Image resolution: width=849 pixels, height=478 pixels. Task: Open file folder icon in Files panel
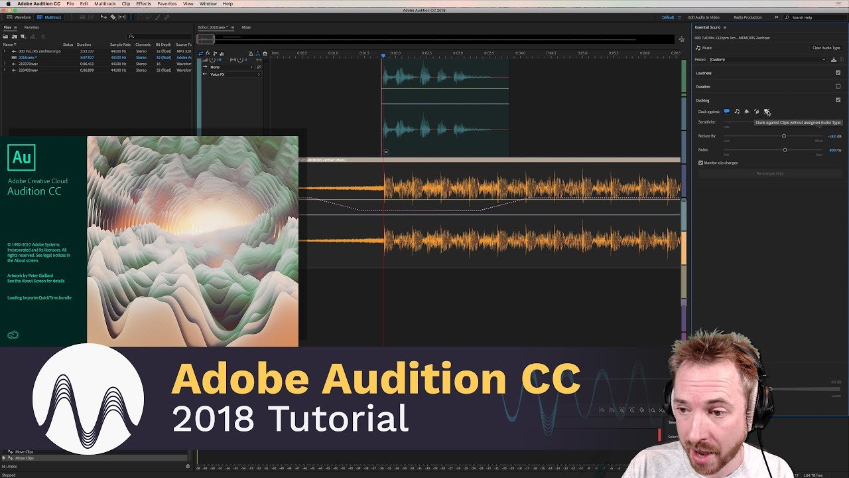click(x=5, y=37)
